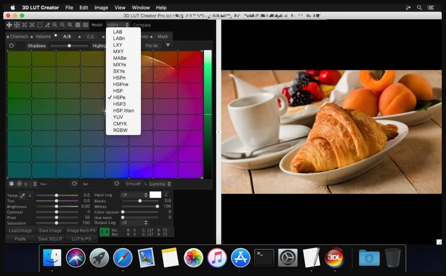This screenshot has width=446, height=276.
Task: Click the Saturation slider handle
Action: (x=56, y=223)
